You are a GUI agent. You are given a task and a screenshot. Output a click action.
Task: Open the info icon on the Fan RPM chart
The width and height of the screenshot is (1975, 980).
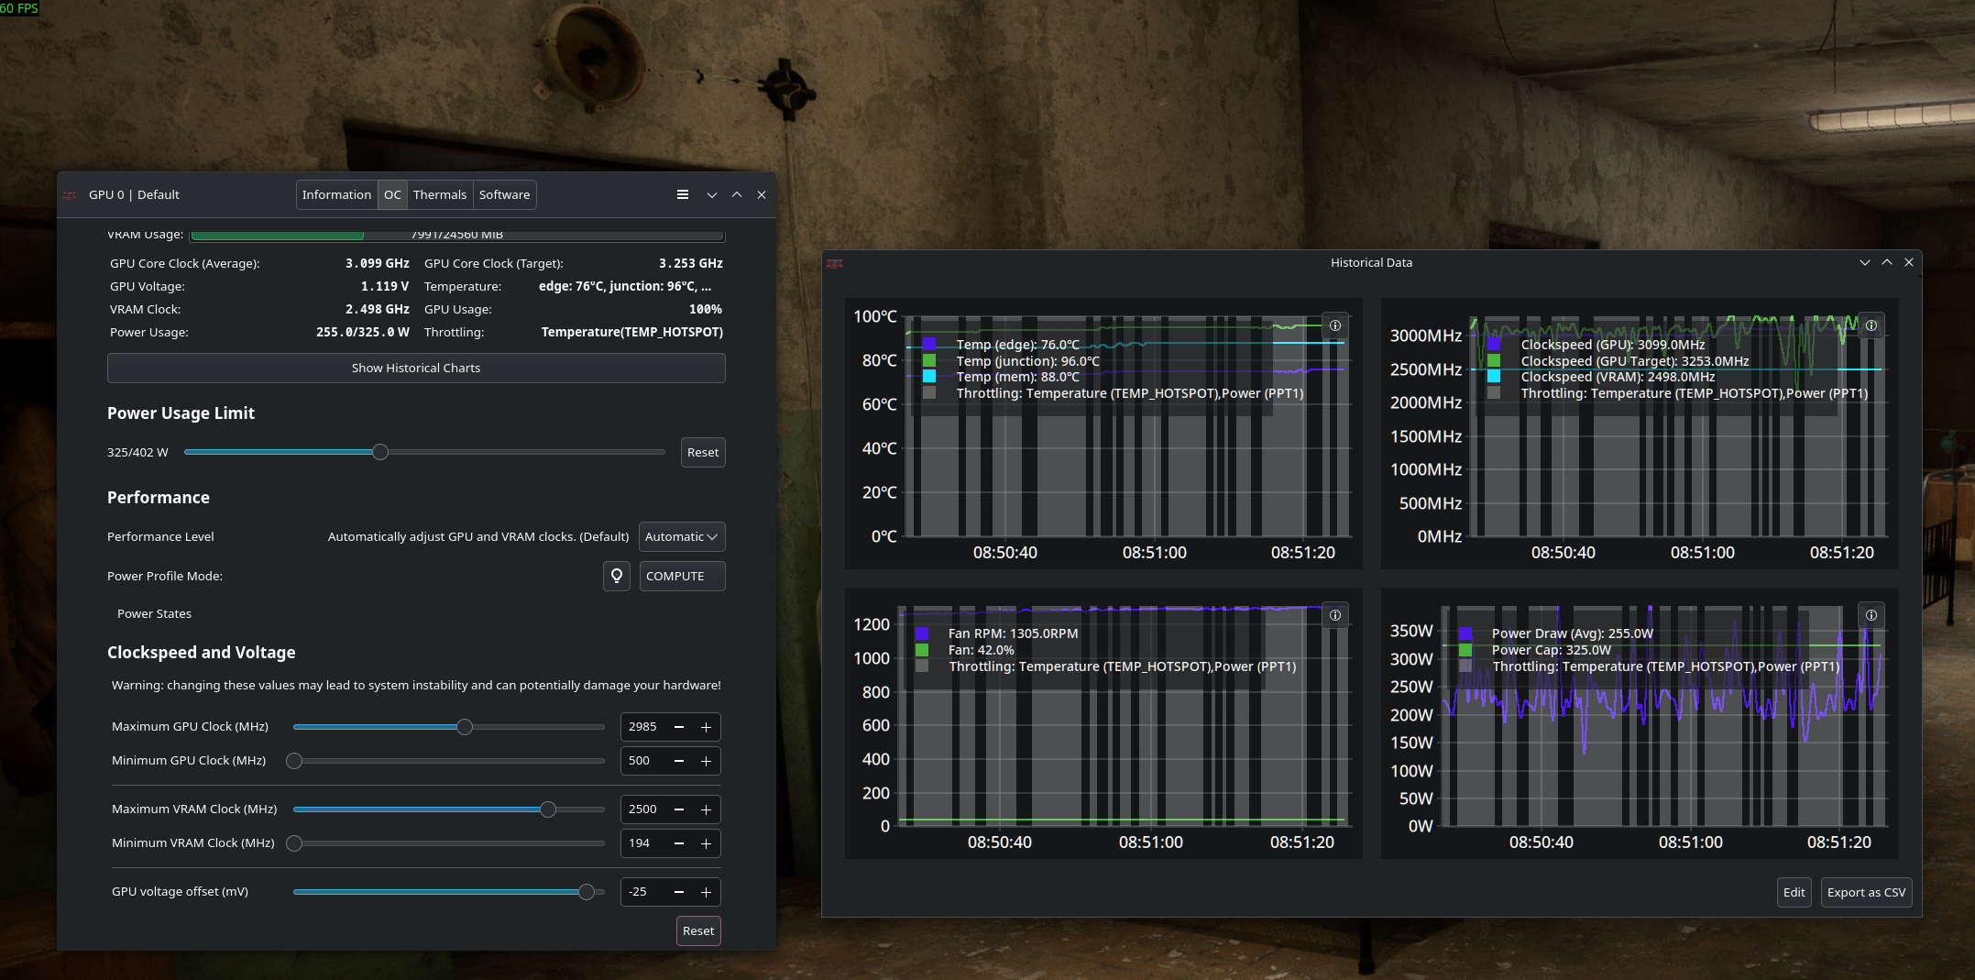[1335, 615]
